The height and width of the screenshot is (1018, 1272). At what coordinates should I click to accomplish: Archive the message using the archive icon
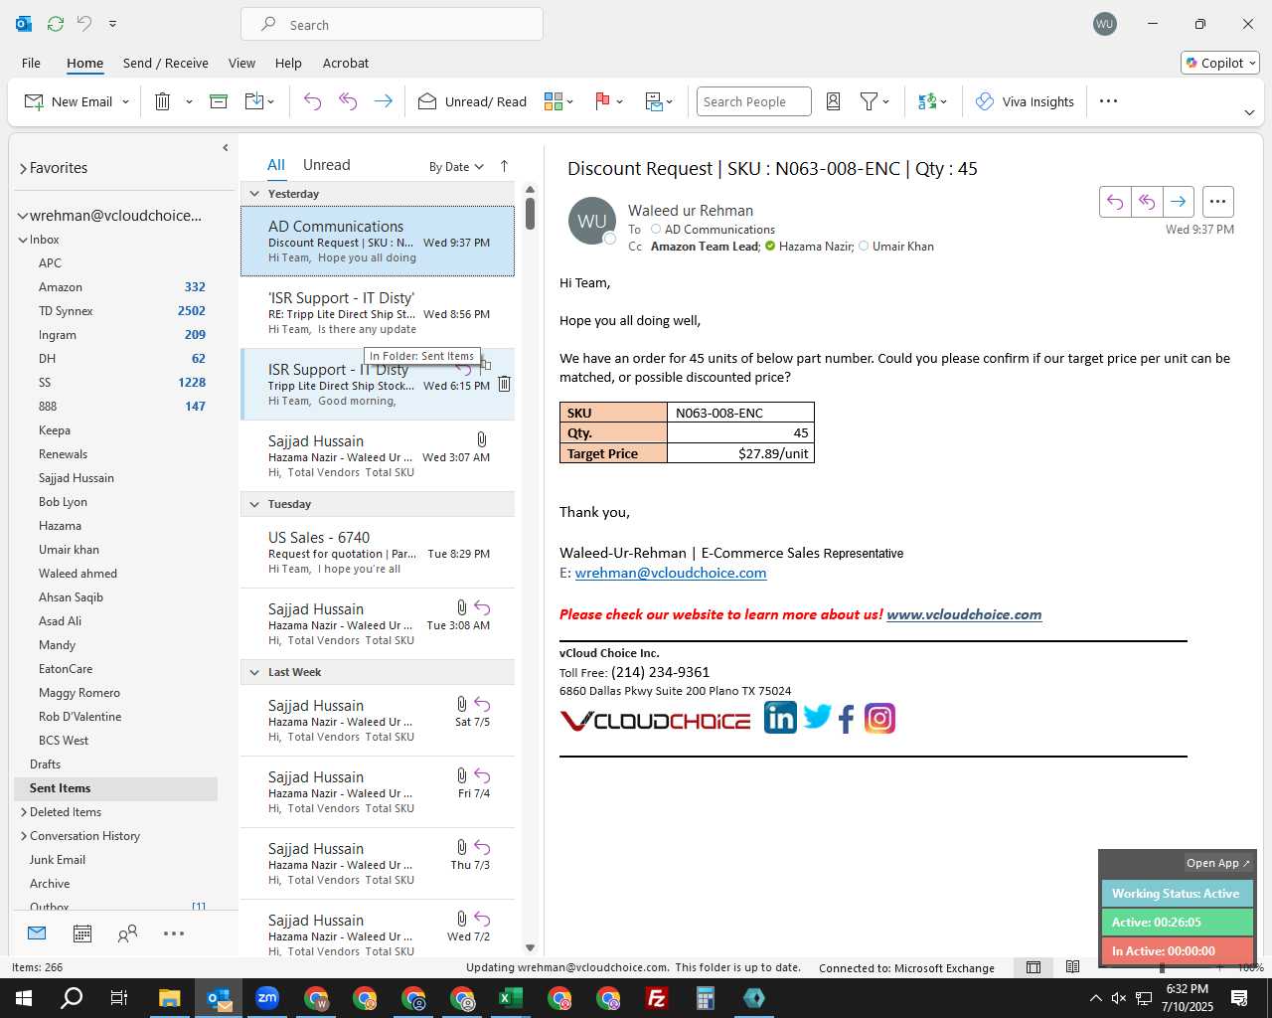coord(219,101)
